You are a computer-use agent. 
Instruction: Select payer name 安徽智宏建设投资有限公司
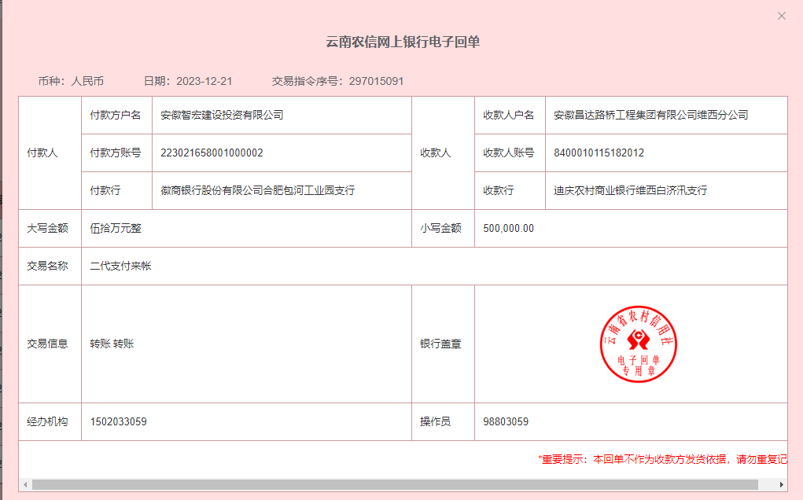(222, 115)
